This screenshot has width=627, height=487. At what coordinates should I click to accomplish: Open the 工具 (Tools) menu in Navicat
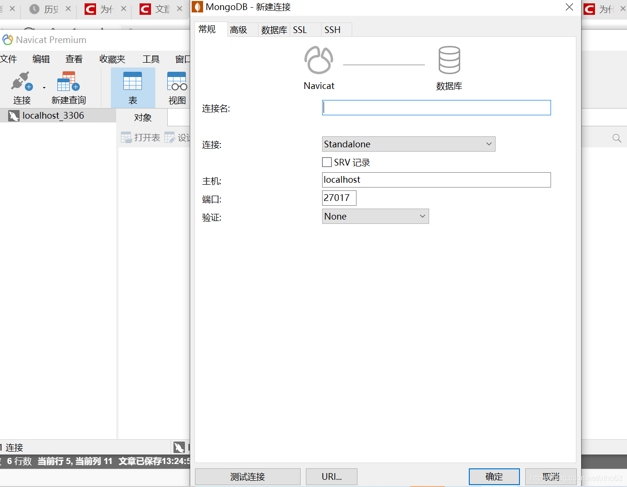[x=151, y=59]
